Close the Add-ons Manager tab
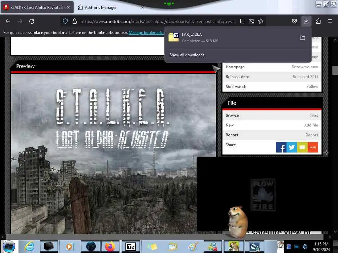 pos(143,7)
